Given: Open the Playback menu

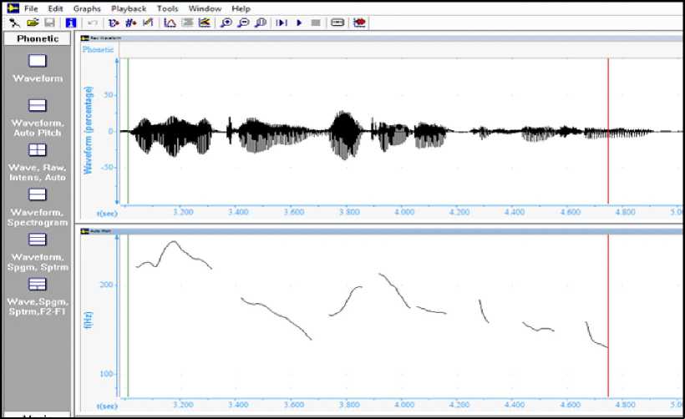Looking at the screenshot, I should coord(129,8).
